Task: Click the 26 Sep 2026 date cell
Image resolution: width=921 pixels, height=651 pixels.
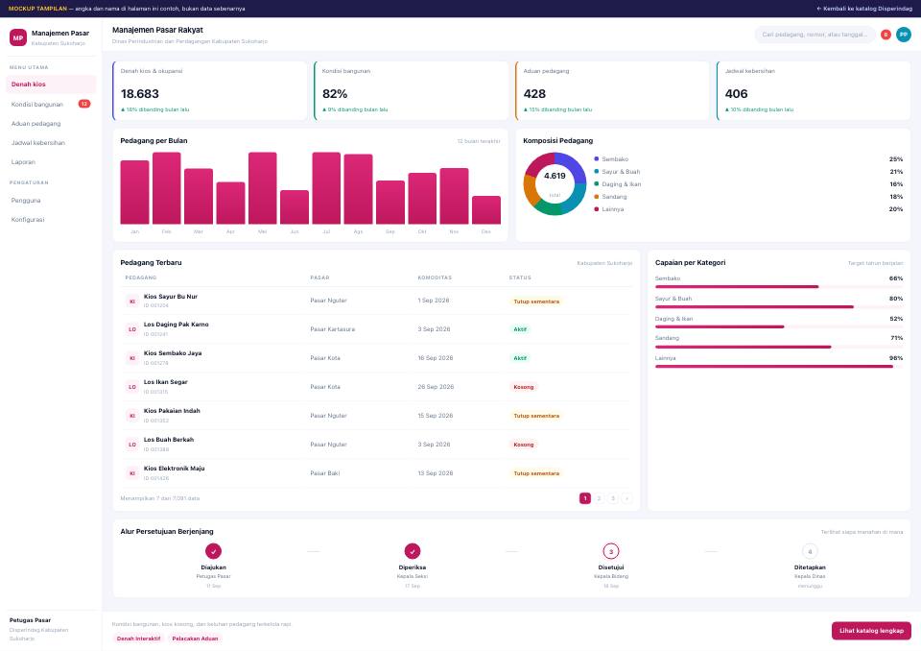Action: click(436, 387)
